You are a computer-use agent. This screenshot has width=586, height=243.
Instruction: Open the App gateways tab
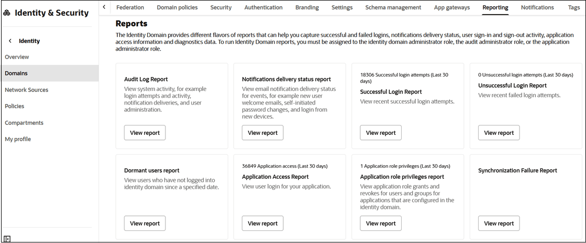coord(452,7)
